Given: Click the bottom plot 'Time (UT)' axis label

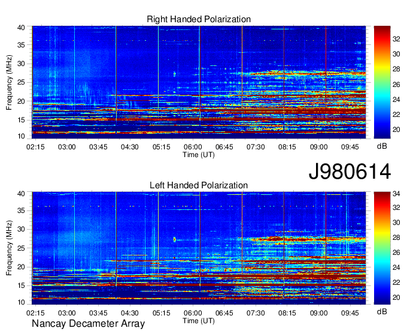Looking at the screenshot, I should pyautogui.click(x=199, y=321).
